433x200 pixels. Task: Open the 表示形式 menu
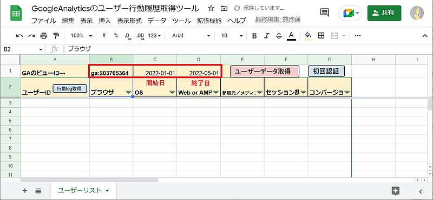[x=129, y=21]
